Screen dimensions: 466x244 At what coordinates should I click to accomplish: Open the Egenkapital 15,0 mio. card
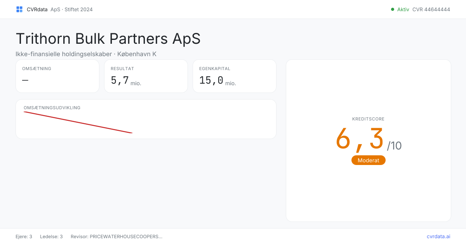[x=235, y=76]
